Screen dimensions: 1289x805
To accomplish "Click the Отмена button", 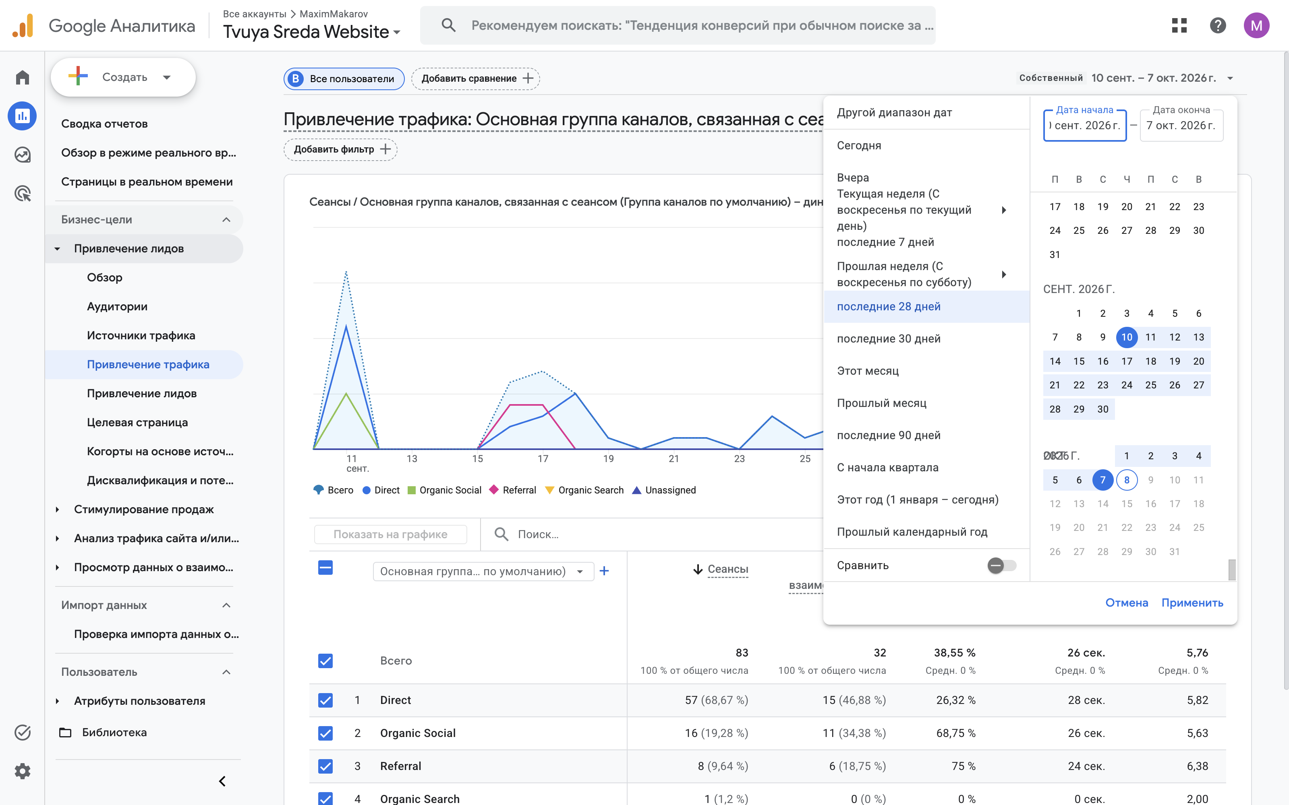I will coord(1127,603).
